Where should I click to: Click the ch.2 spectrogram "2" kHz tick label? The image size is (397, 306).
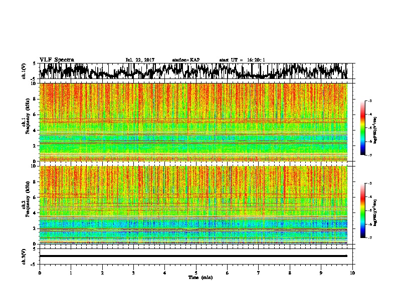35,228
